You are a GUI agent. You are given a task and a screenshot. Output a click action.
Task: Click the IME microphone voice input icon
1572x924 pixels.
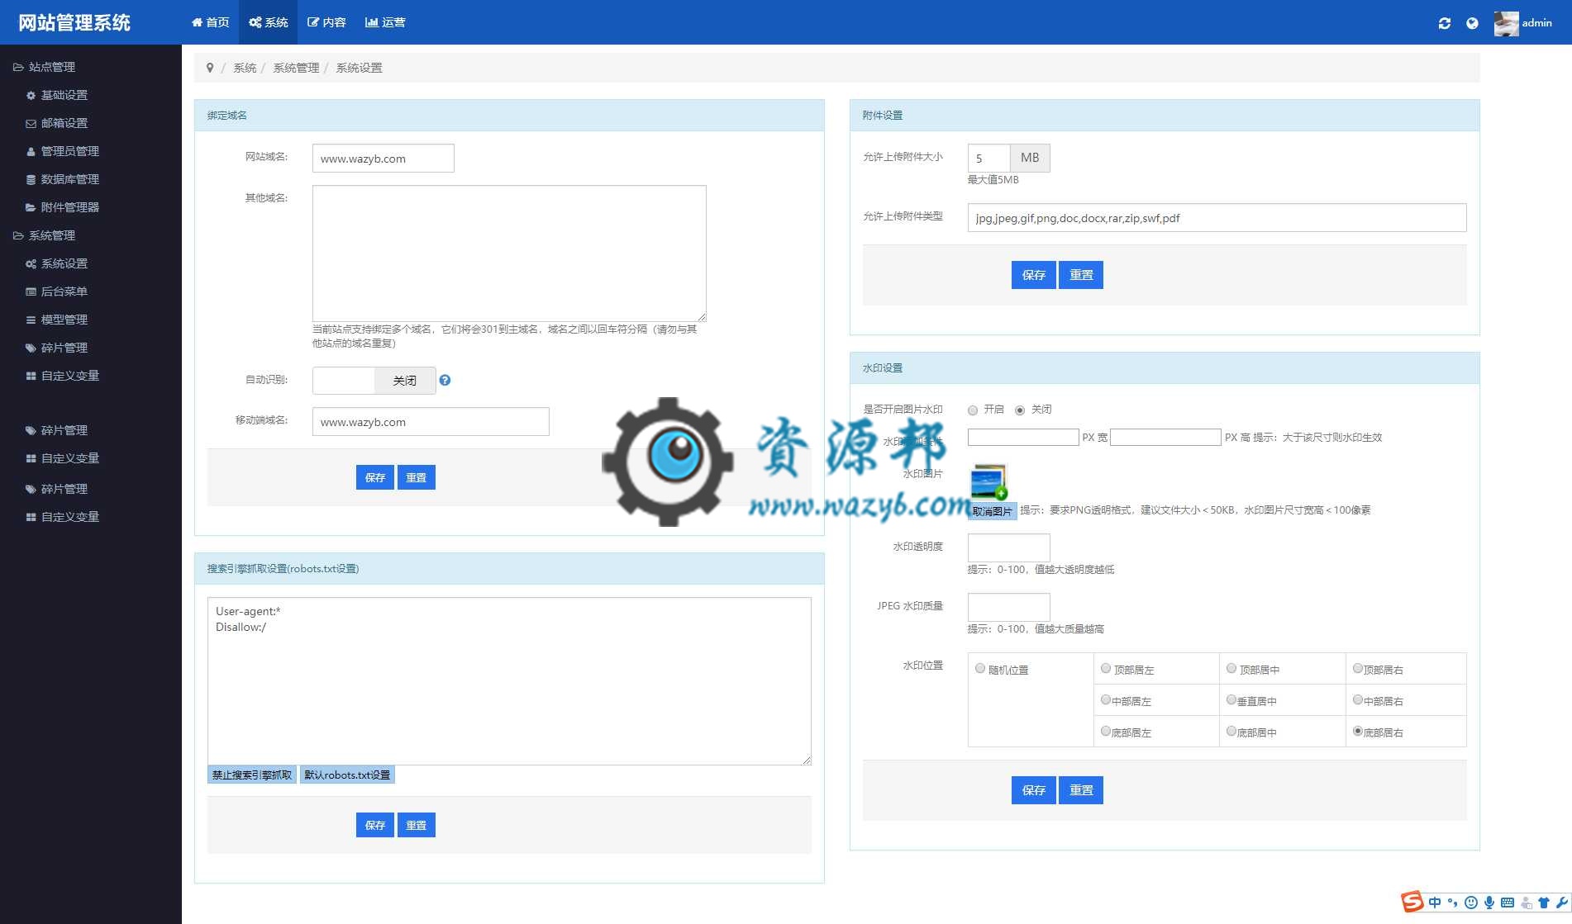(x=1489, y=903)
